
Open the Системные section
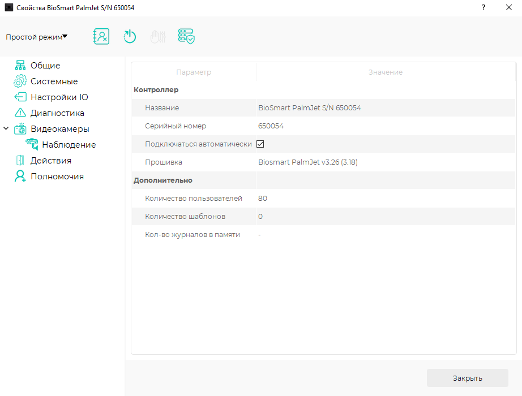pyautogui.click(x=54, y=81)
